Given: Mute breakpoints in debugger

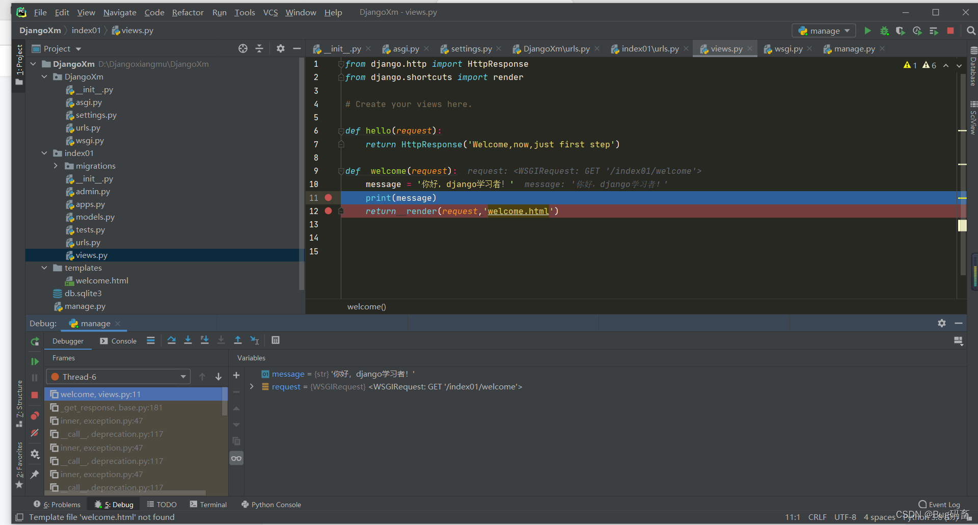Looking at the screenshot, I should click(x=35, y=433).
